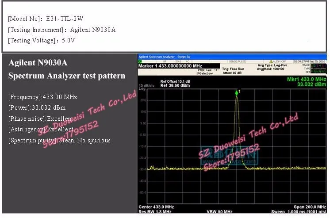Image resolution: width=330 pixels, height=218 pixels.
Task: Click the PNO: Fast setting
Action: [204, 70]
